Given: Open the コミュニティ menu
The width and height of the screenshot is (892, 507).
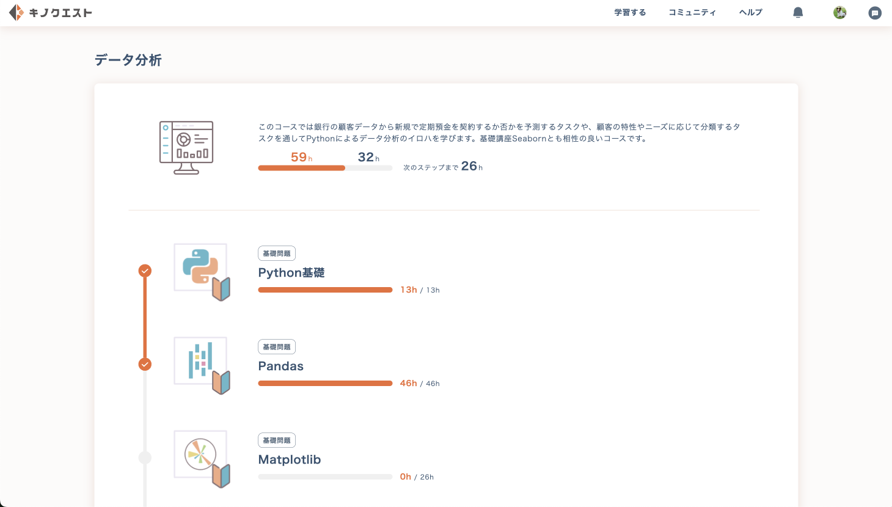Looking at the screenshot, I should [x=692, y=13].
